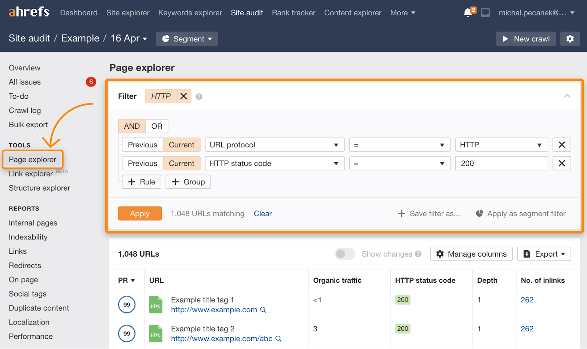Image resolution: width=587 pixels, height=349 pixels.
Task: Switch the URL protocol rule to Previous
Action: [142, 144]
